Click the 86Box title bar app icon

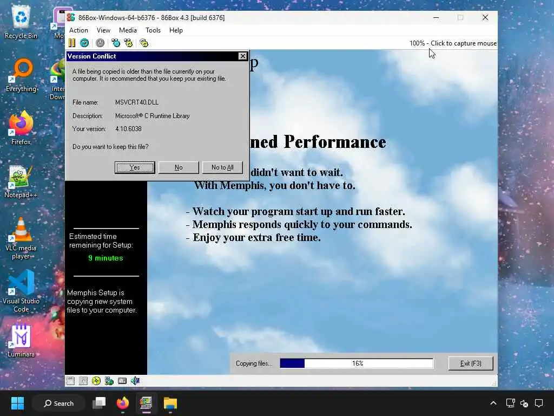71,17
